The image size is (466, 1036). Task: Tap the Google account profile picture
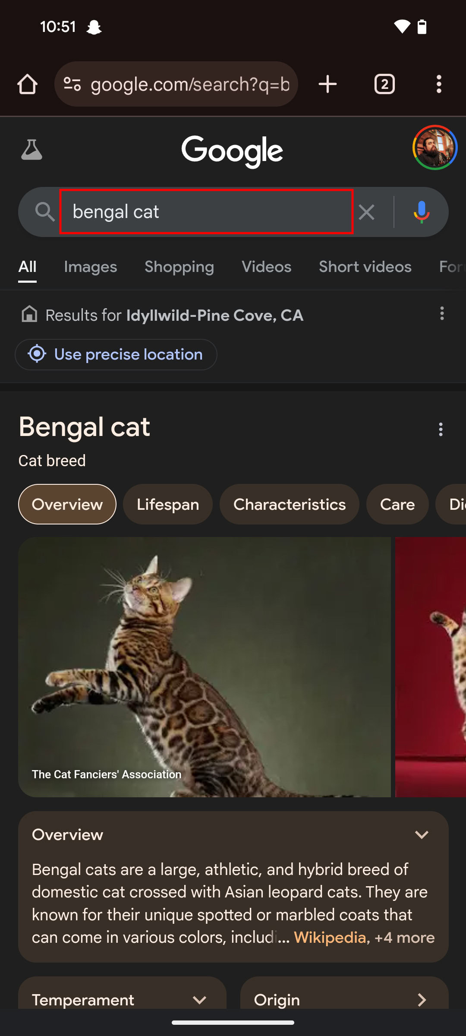click(435, 148)
